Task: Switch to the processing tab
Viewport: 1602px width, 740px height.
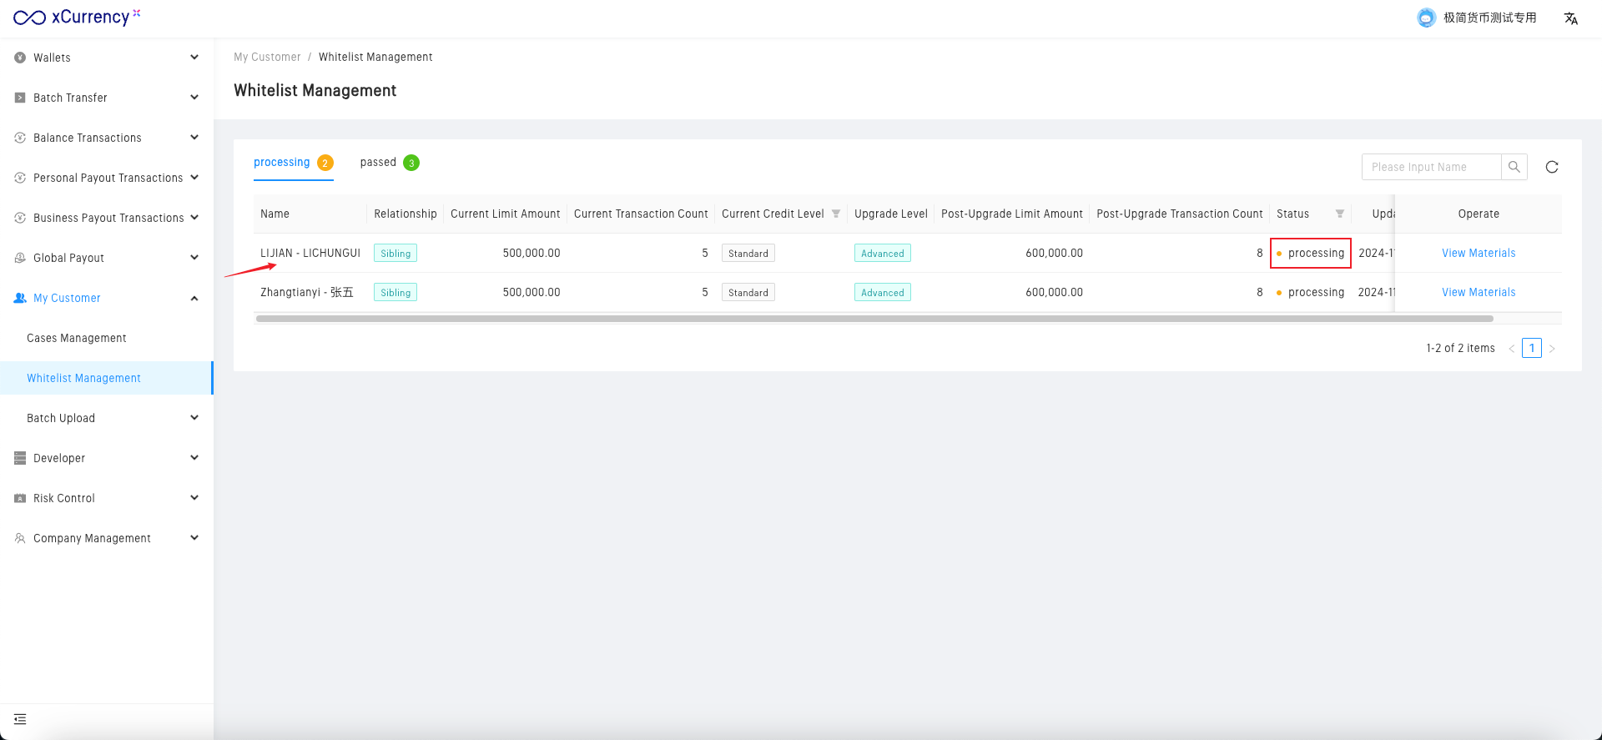Action: point(294,163)
